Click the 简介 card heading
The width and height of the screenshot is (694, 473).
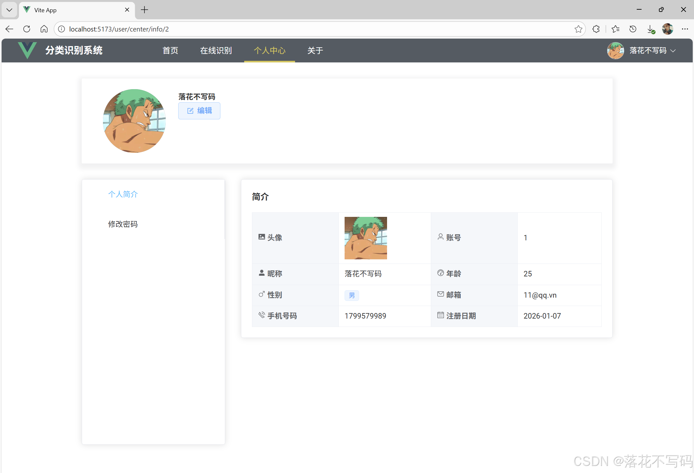point(260,197)
